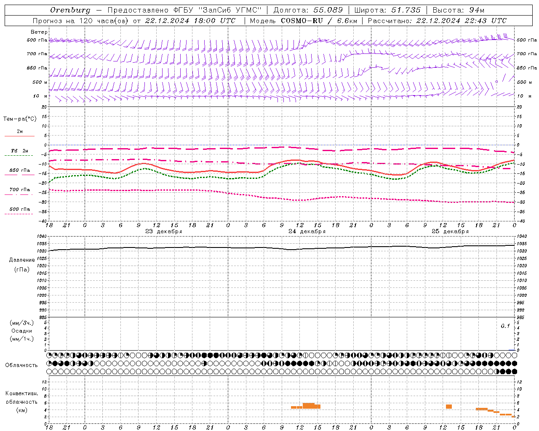Click the Облачность panel label
The height and width of the screenshot is (431, 539).
(x=21, y=365)
